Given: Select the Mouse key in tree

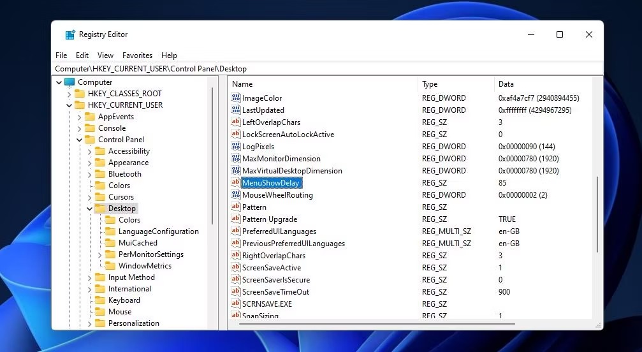Looking at the screenshot, I should (x=120, y=311).
